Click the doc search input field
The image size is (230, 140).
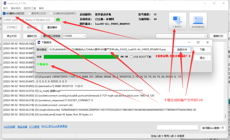coord(177,127)
